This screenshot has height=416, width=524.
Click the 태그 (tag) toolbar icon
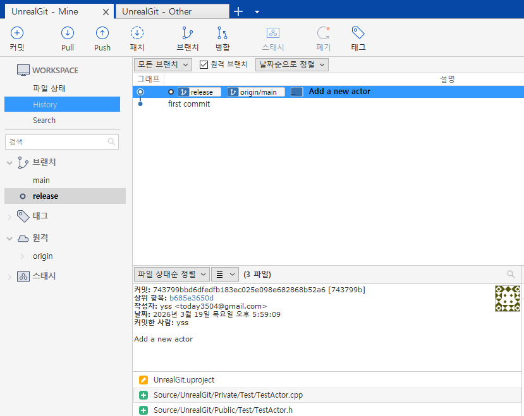point(358,39)
